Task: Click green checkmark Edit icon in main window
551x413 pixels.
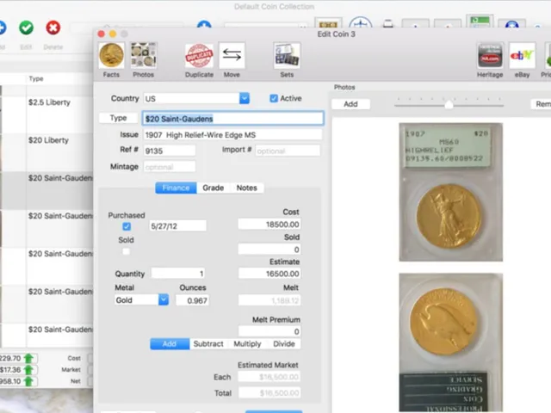Action: click(x=27, y=28)
